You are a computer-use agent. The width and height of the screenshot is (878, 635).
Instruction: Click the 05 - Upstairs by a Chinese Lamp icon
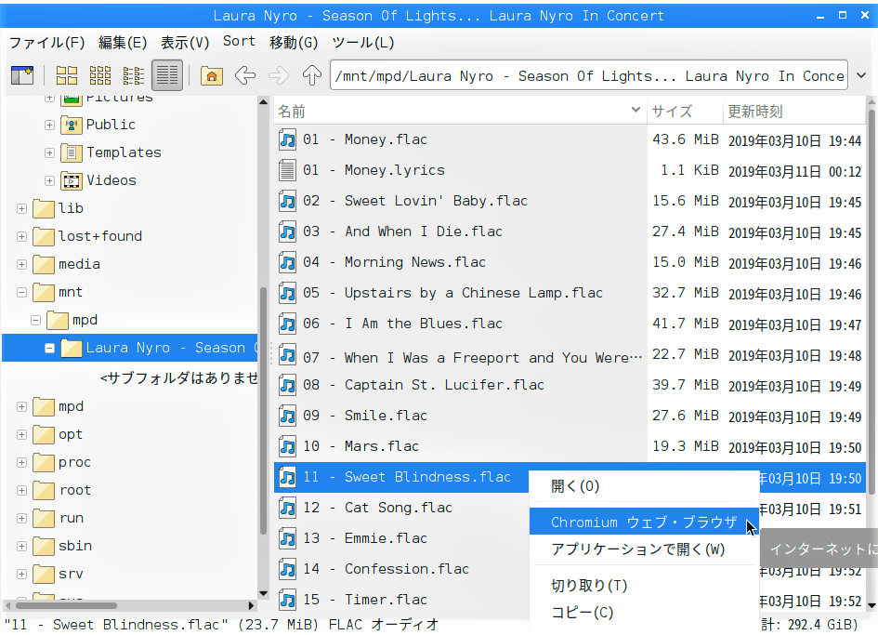point(288,293)
